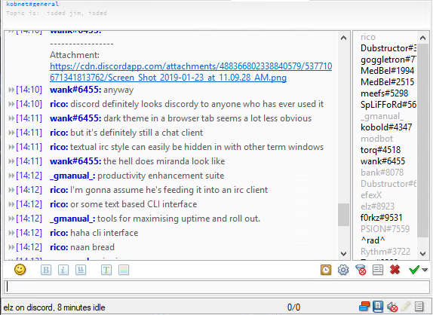The image size is (433, 315).
Task: Select elz#8923 in the user list
Action: tap(377, 206)
